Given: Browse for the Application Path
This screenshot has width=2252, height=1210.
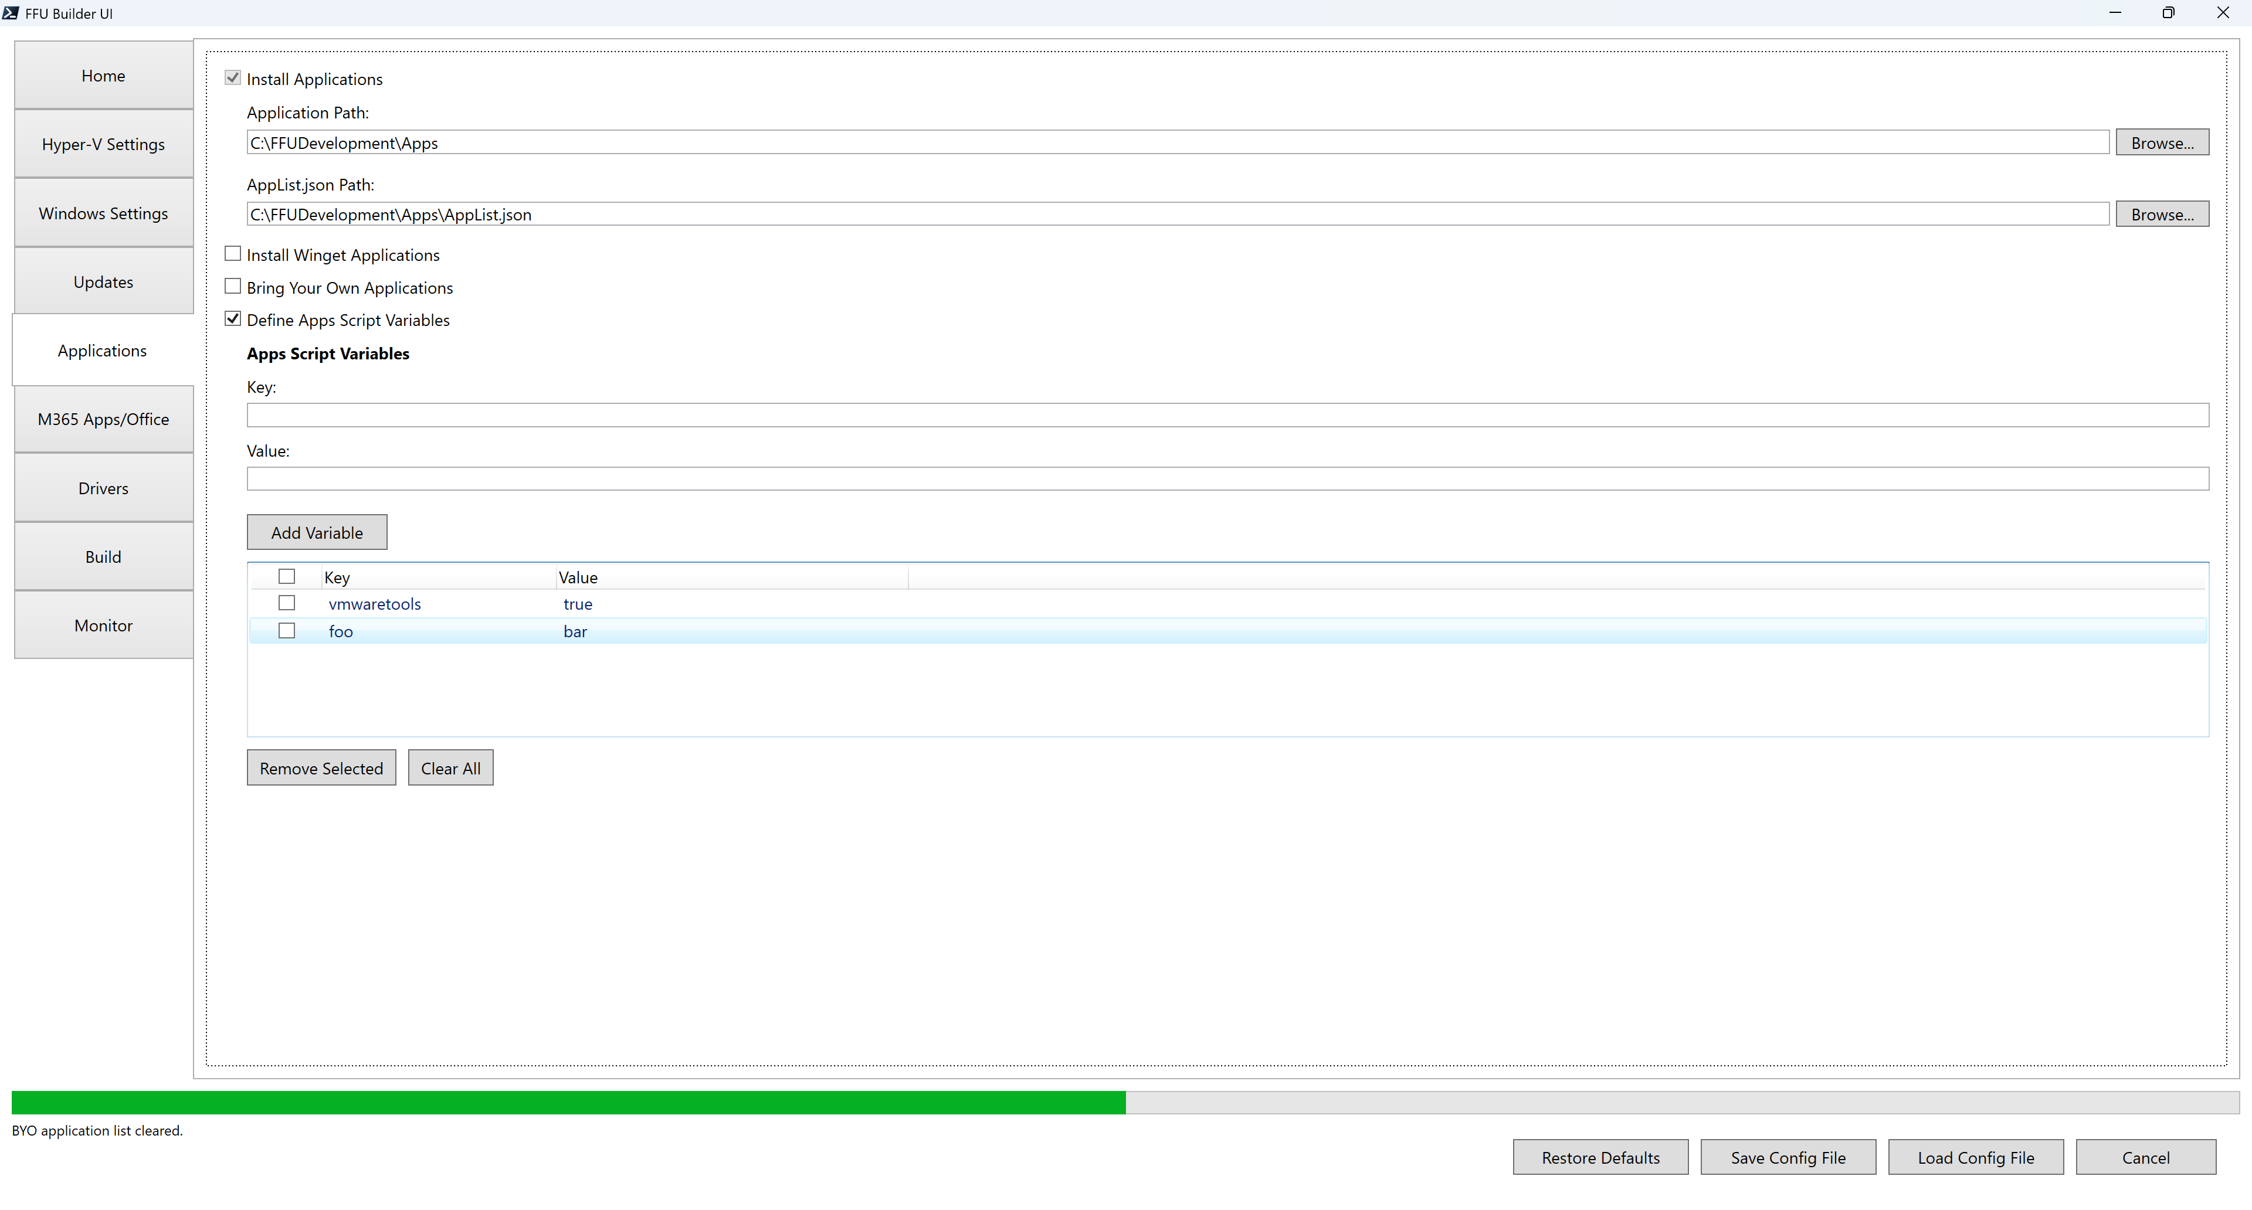Looking at the screenshot, I should click(x=2161, y=142).
